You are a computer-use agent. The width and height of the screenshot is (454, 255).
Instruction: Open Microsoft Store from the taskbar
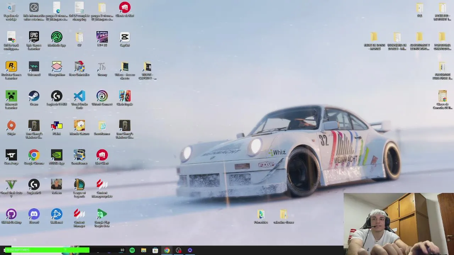155,250
